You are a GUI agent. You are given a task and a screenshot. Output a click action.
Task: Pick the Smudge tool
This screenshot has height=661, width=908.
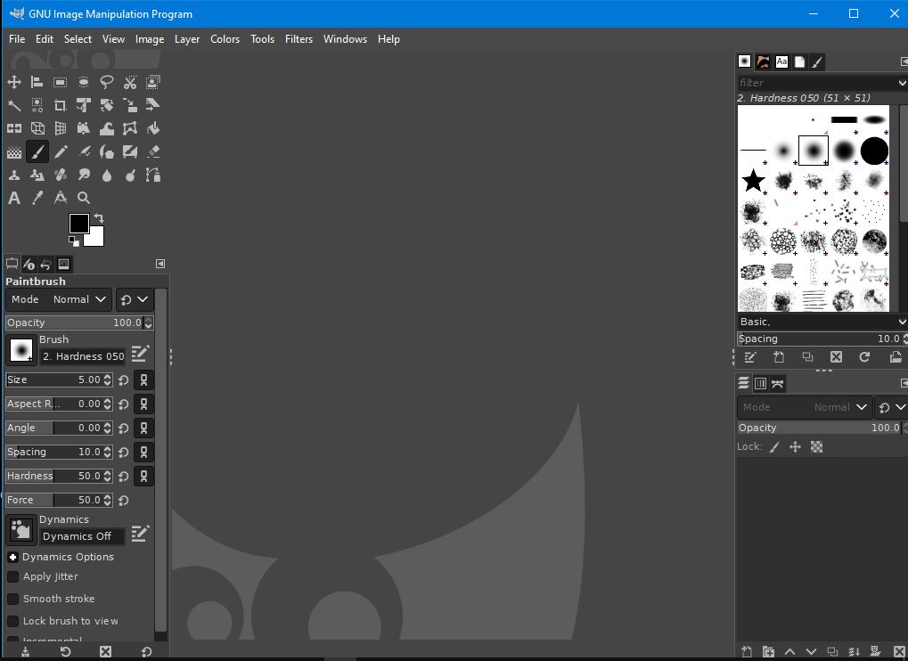click(84, 175)
